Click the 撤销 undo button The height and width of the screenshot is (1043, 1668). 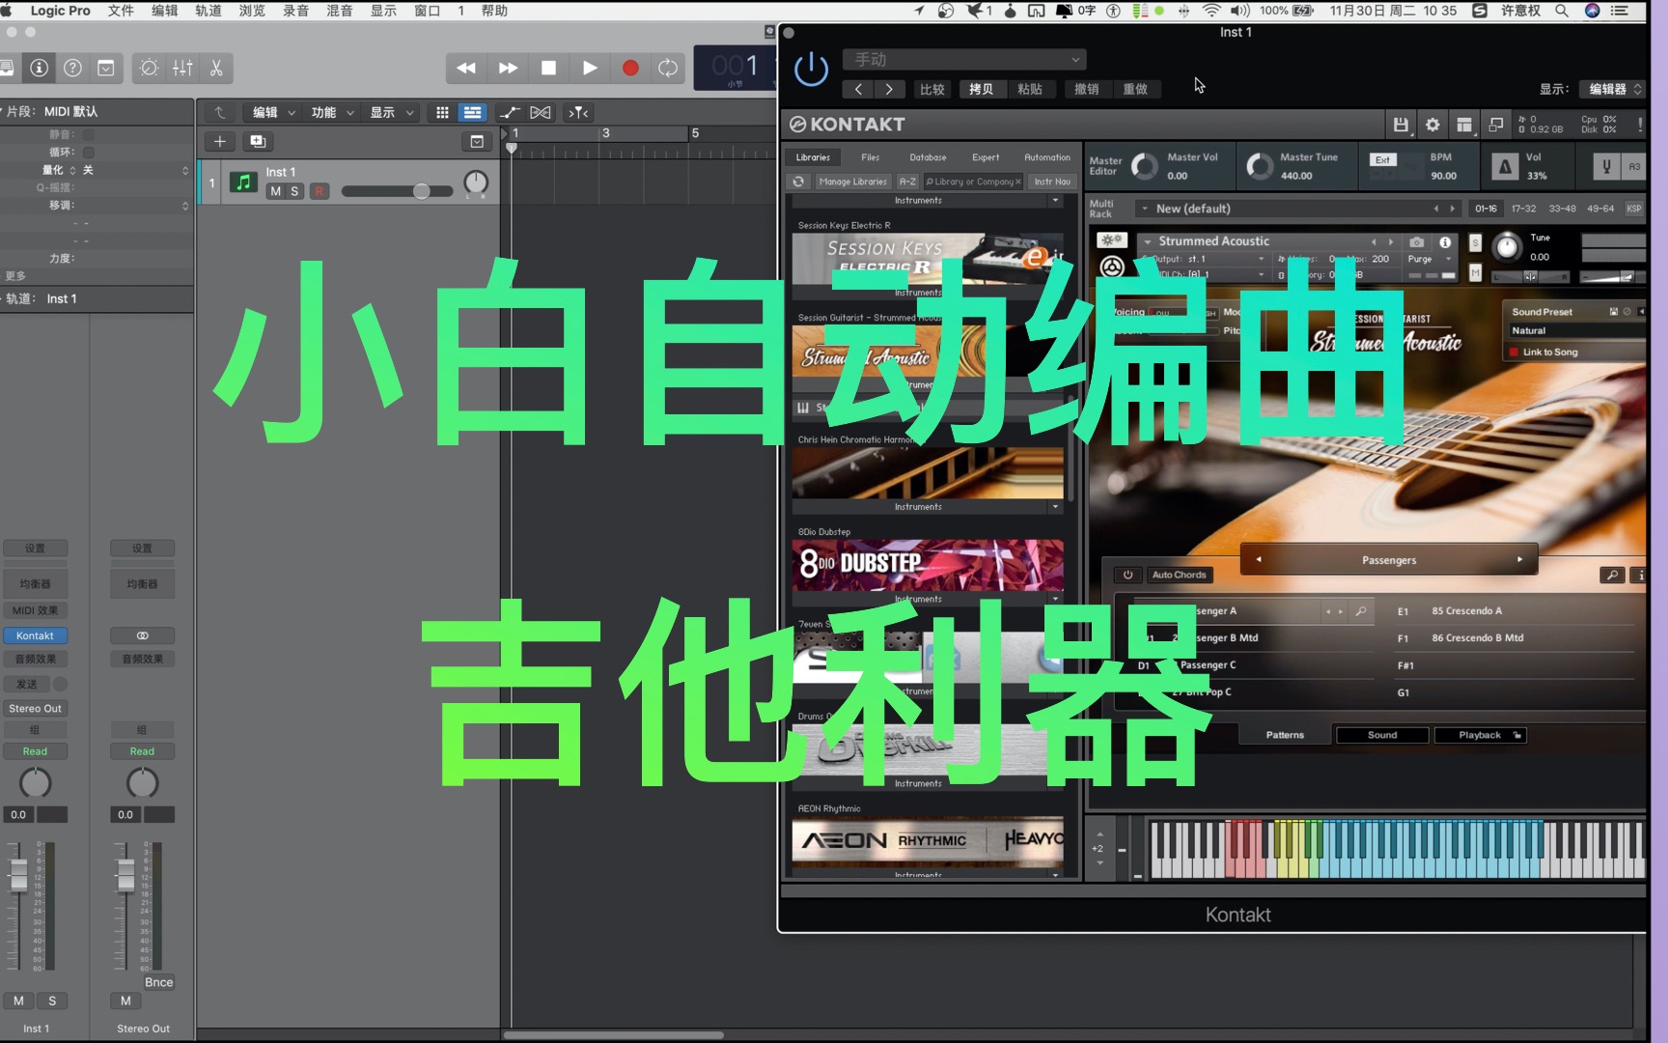tap(1087, 89)
